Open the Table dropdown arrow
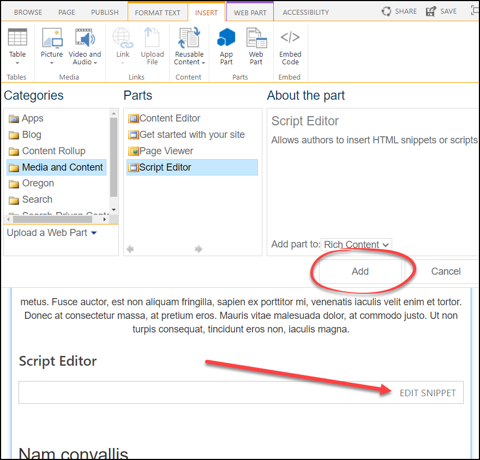480x460 pixels. (x=17, y=62)
